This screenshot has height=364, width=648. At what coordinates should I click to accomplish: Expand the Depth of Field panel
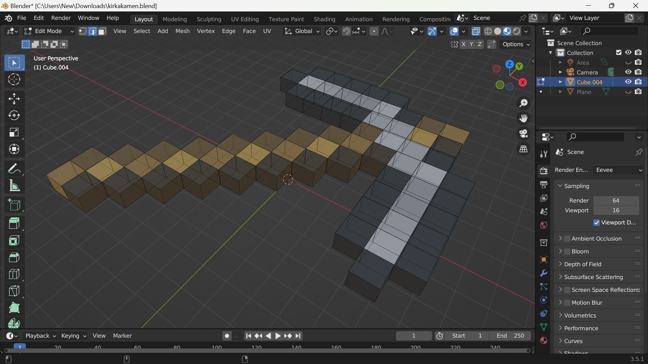[x=561, y=264]
